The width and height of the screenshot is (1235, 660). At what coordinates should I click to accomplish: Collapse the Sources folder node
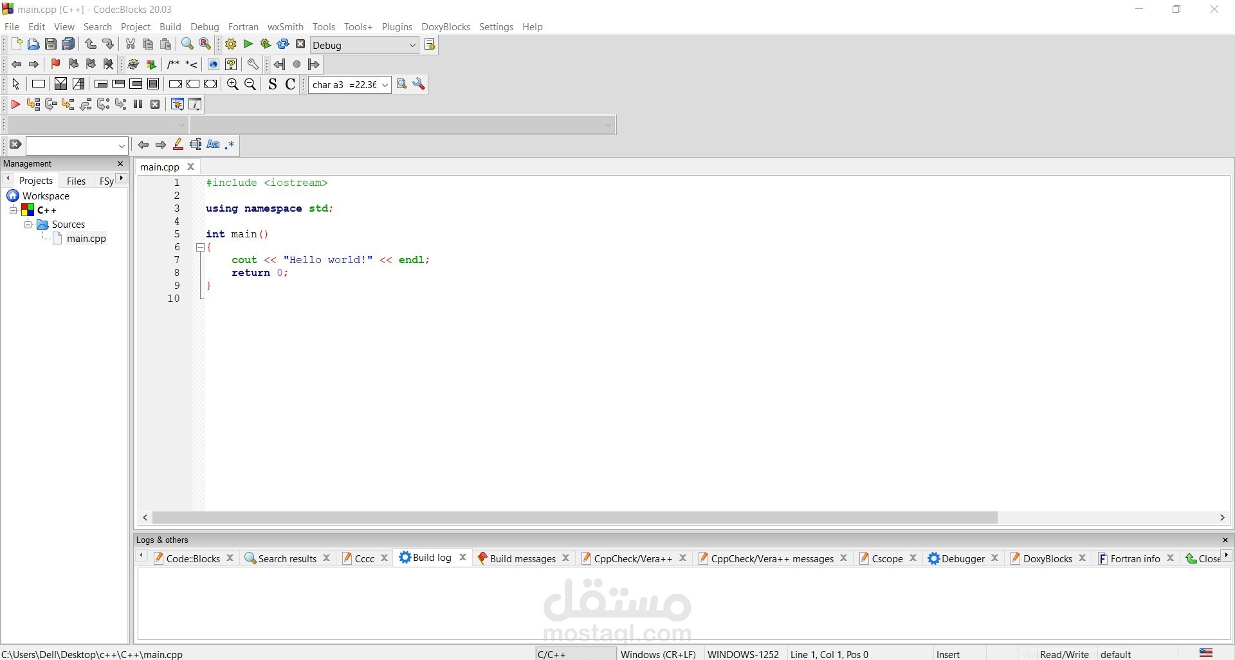coord(28,225)
